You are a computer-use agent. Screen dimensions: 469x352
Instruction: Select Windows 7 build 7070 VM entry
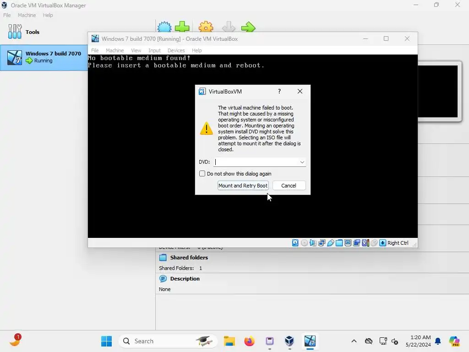44,58
